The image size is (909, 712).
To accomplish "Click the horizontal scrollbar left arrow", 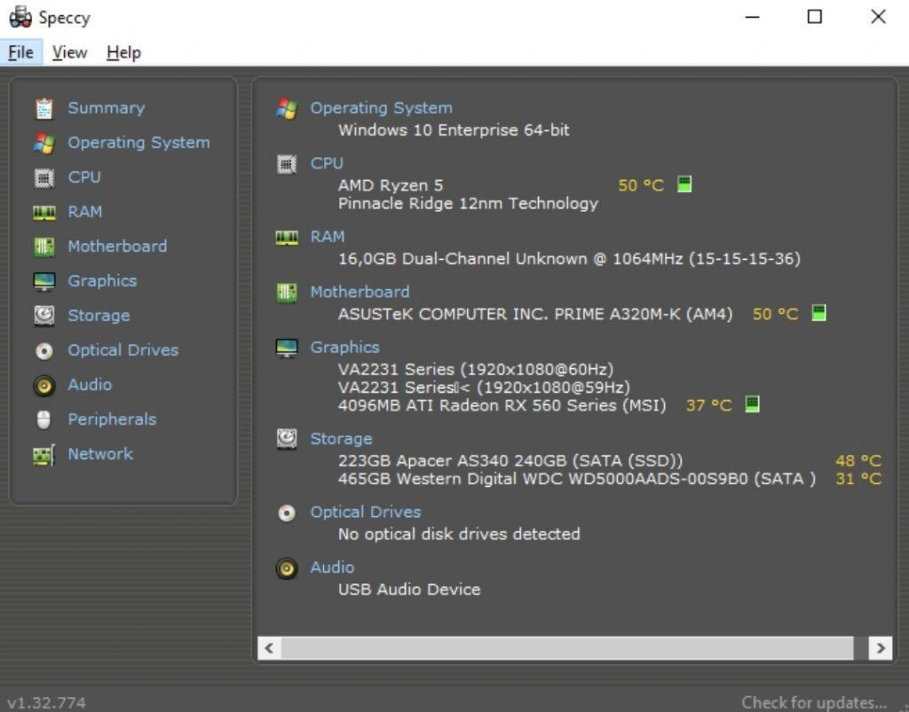I will coord(269,648).
